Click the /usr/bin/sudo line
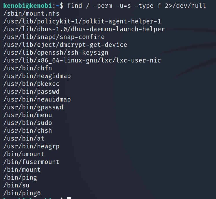Screen dimensions: 216x199 [x=28, y=123]
